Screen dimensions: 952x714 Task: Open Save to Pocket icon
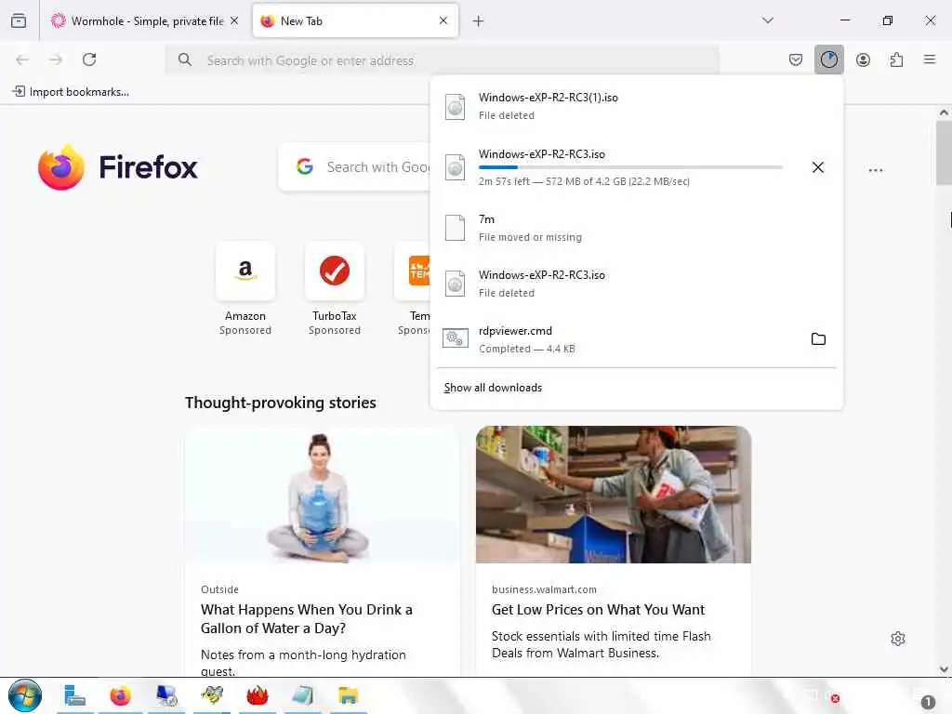click(x=796, y=59)
